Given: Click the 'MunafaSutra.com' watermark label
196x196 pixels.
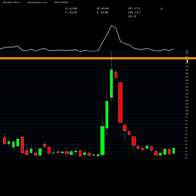Looking at the screenshot, I should (37, 2).
